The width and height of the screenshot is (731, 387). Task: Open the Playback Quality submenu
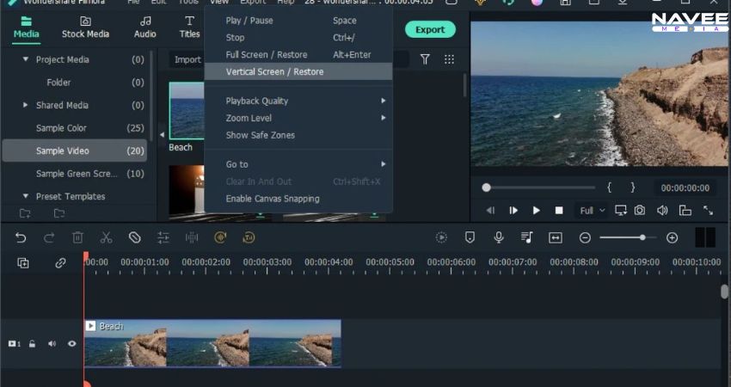pos(298,101)
